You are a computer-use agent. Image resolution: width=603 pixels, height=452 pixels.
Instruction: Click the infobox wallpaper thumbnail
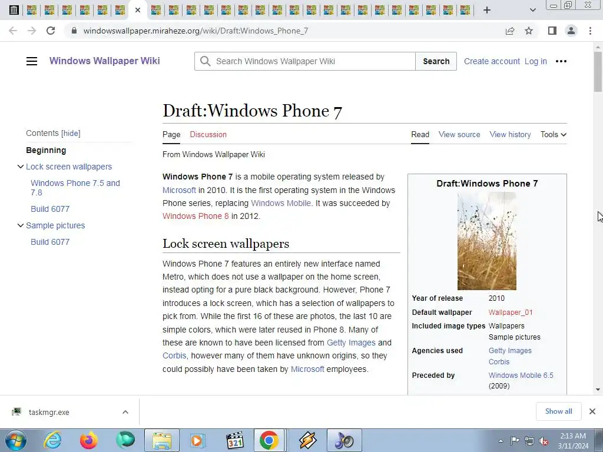[487, 241]
